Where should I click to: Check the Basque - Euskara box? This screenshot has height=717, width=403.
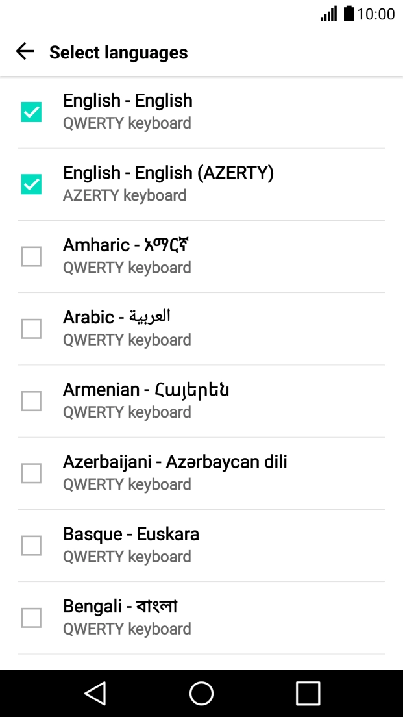pyautogui.click(x=31, y=546)
